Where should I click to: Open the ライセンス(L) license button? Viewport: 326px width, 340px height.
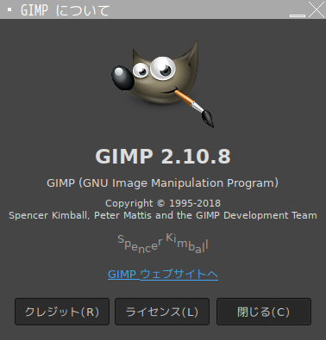click(x=162, y=312)
